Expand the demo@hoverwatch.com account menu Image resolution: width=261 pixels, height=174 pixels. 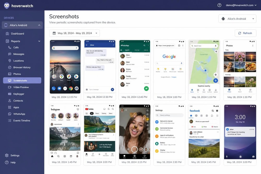click(x=241, y=5)
